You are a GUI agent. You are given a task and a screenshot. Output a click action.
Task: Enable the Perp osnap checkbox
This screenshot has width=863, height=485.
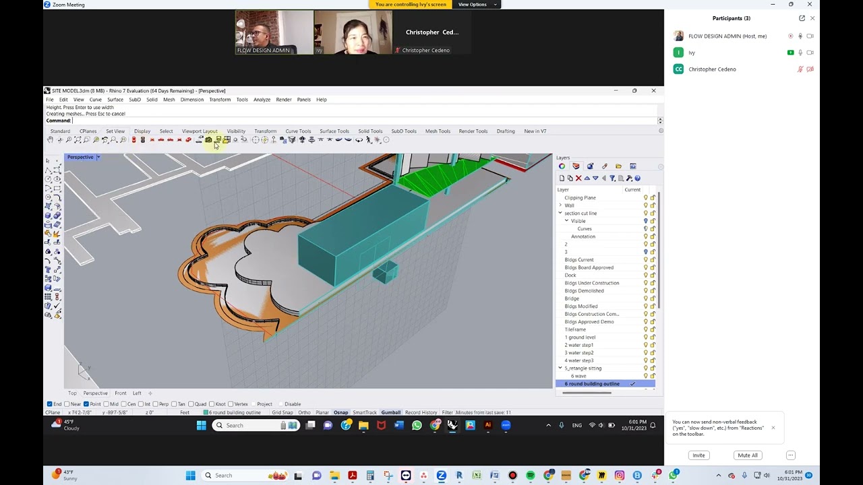[156, 404]
